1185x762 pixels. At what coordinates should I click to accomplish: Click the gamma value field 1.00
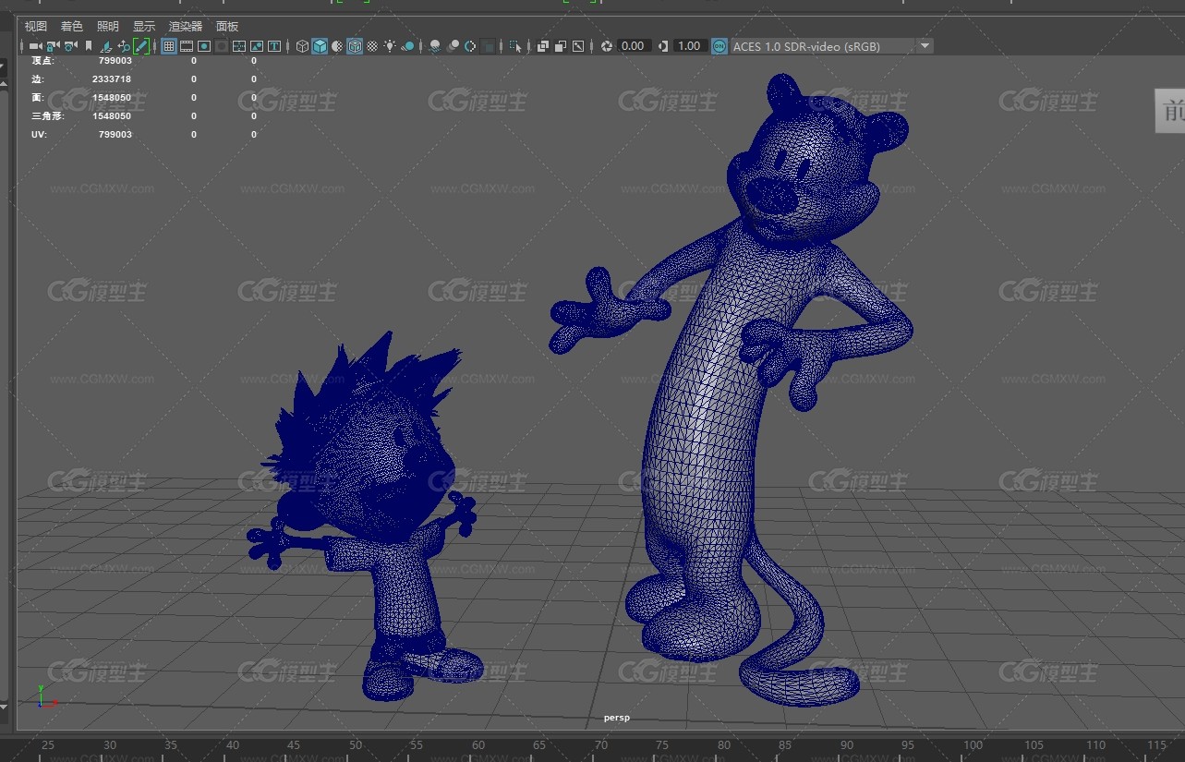(690, 46)
